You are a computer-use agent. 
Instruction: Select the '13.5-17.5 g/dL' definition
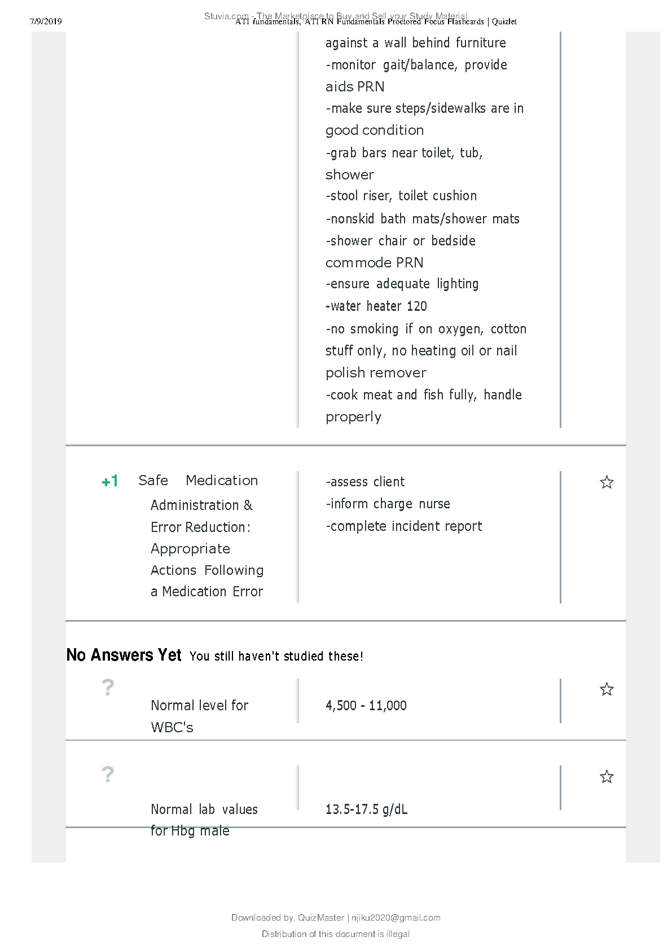367,810
